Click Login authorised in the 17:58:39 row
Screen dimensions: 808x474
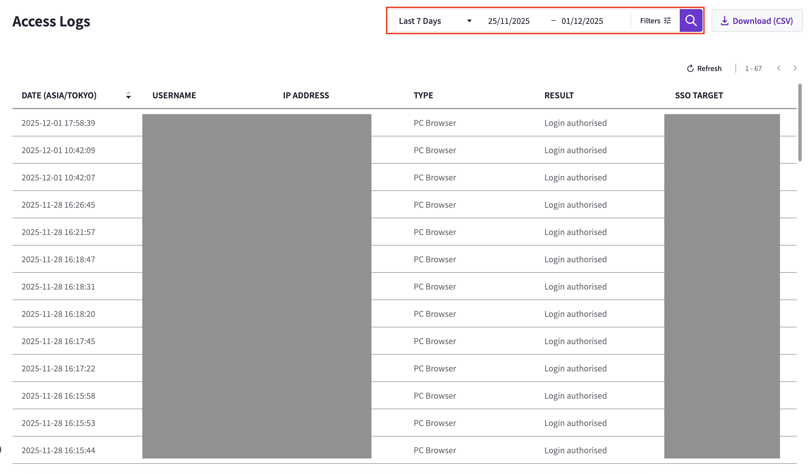coord(575,123)
